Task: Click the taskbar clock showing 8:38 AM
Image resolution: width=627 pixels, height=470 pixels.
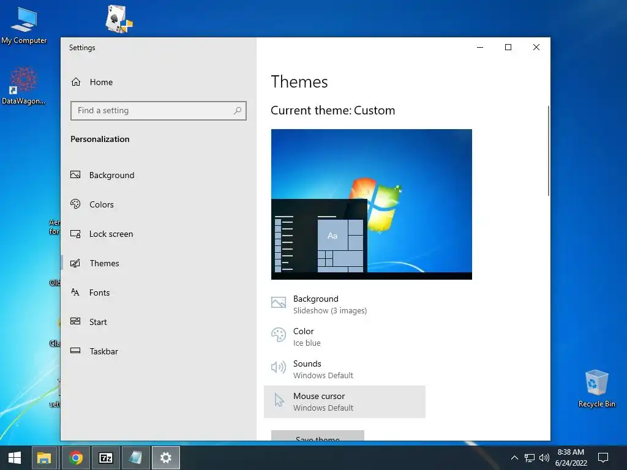Action: pyautogui.click(x=571, y=458)
